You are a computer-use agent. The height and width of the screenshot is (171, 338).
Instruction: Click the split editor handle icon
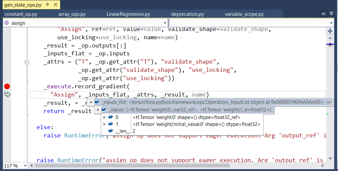(x=330, y=31)
